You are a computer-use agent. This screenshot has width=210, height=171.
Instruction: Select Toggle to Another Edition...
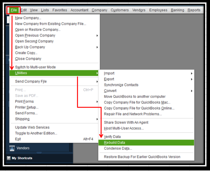(x=54, y=133)
